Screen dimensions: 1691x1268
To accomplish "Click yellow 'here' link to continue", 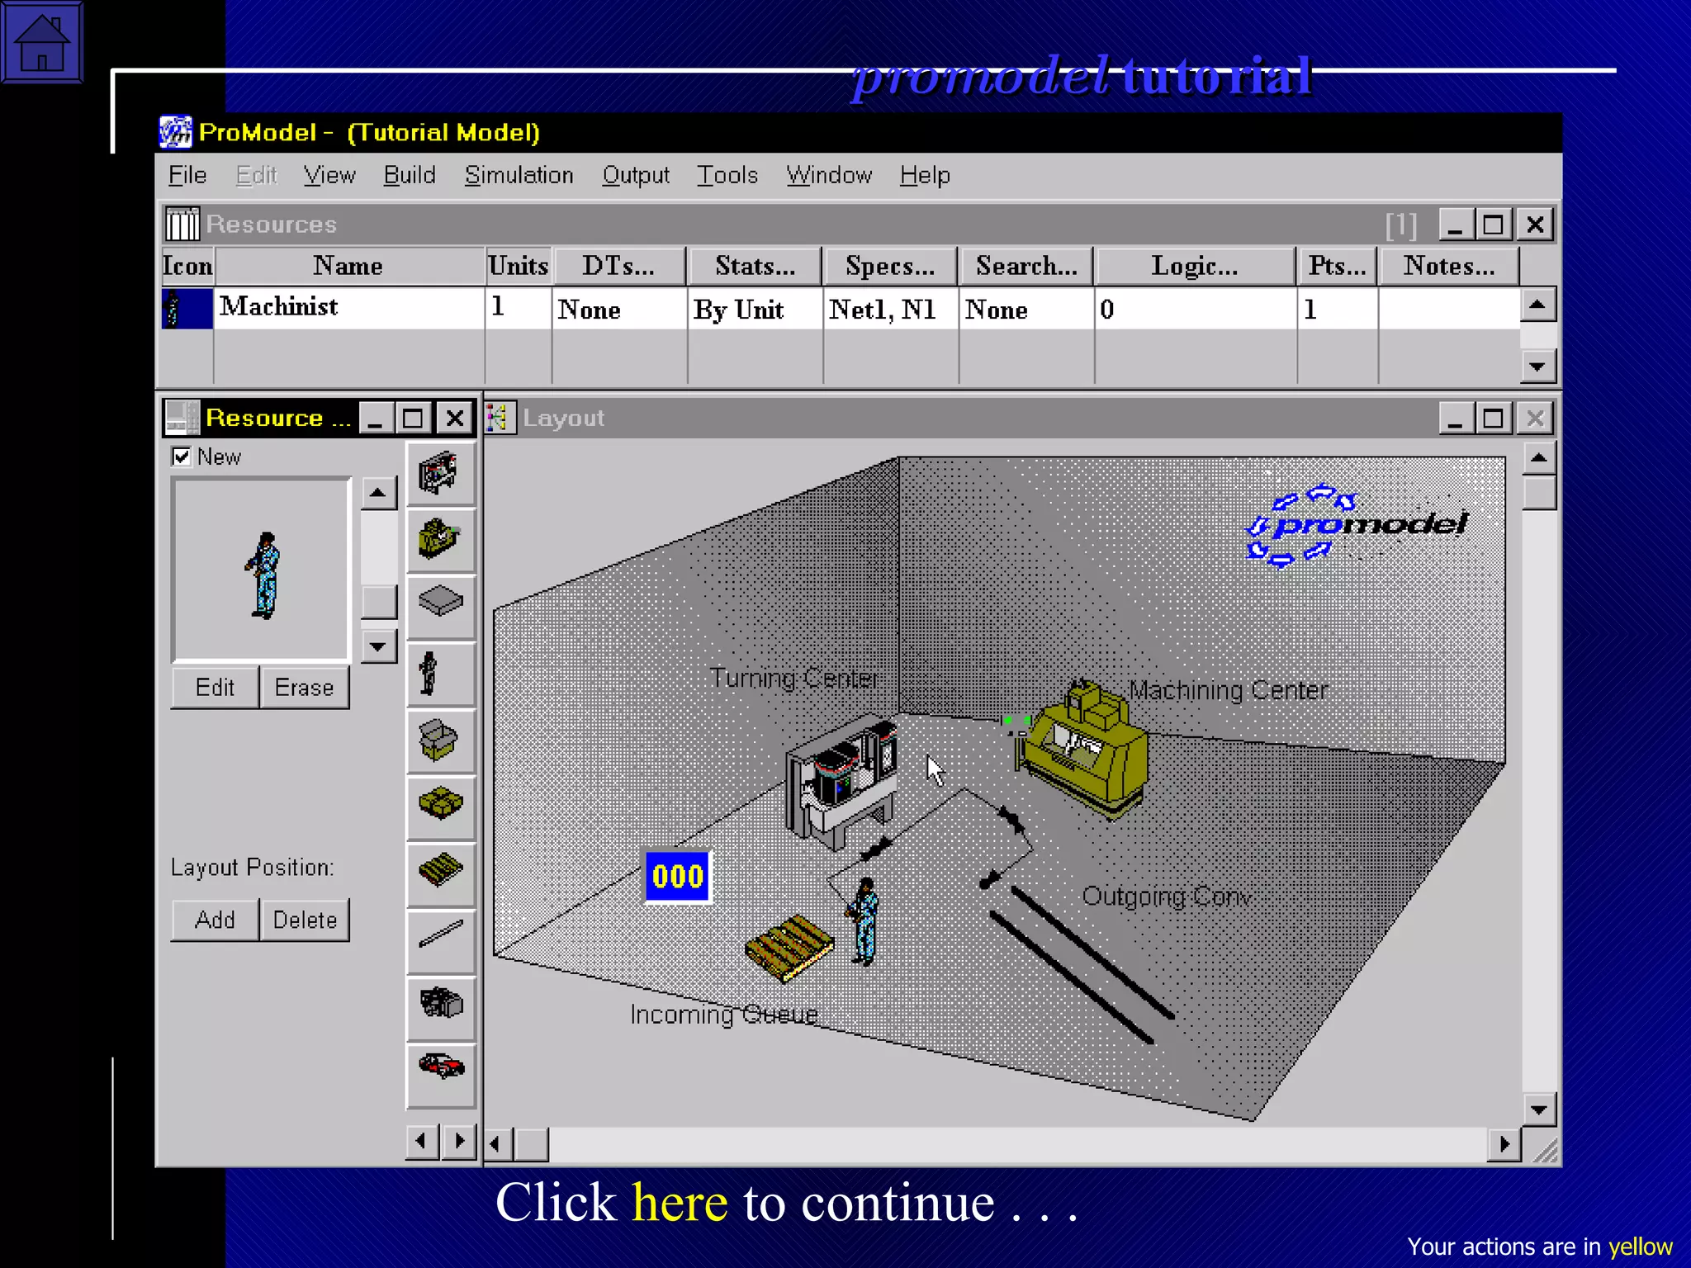I will point(680,1203).
